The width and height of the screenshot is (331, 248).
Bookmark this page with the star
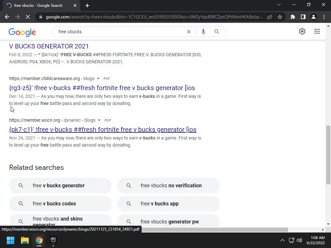[280, 17]
